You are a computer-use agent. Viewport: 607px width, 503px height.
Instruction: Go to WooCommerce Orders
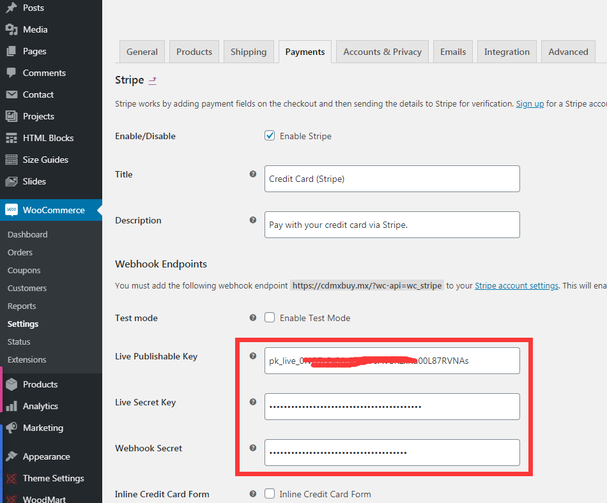(x=20, y=253)
